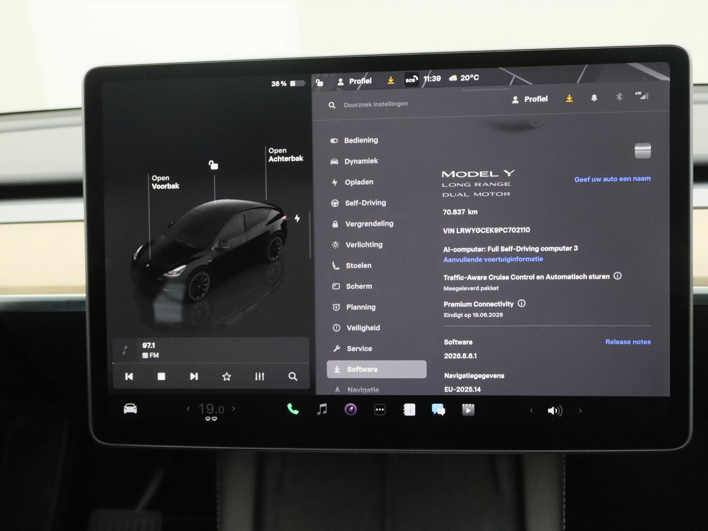Favorite the 97.1 FM station
The width and height of the screenshot is (708, 531).
click(227, 376)
